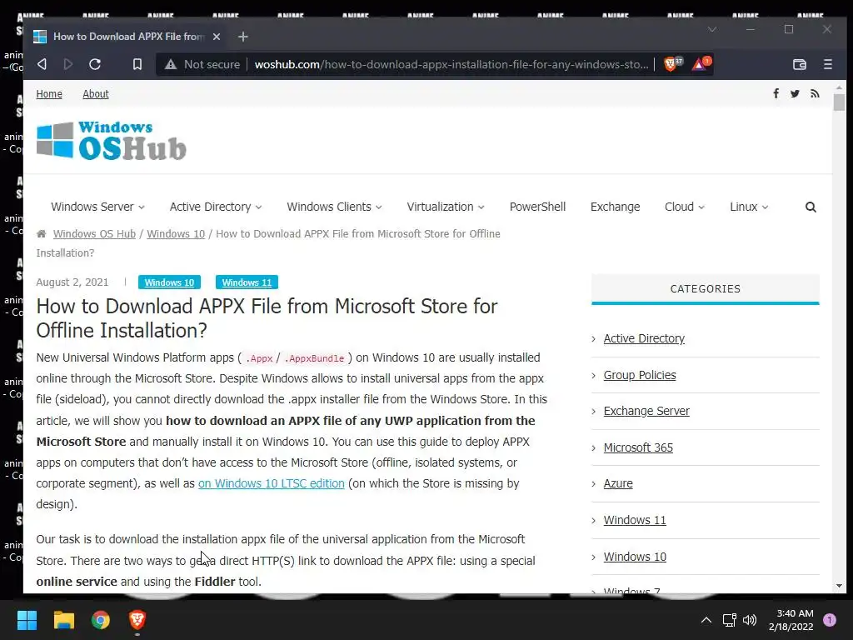This screenshot has width=853, height=640.
Task: Click the Windows OS Hub breadcrumb
Action: coord(94,234)
